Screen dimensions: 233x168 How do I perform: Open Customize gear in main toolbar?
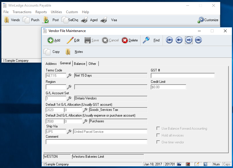pos(201,20)
